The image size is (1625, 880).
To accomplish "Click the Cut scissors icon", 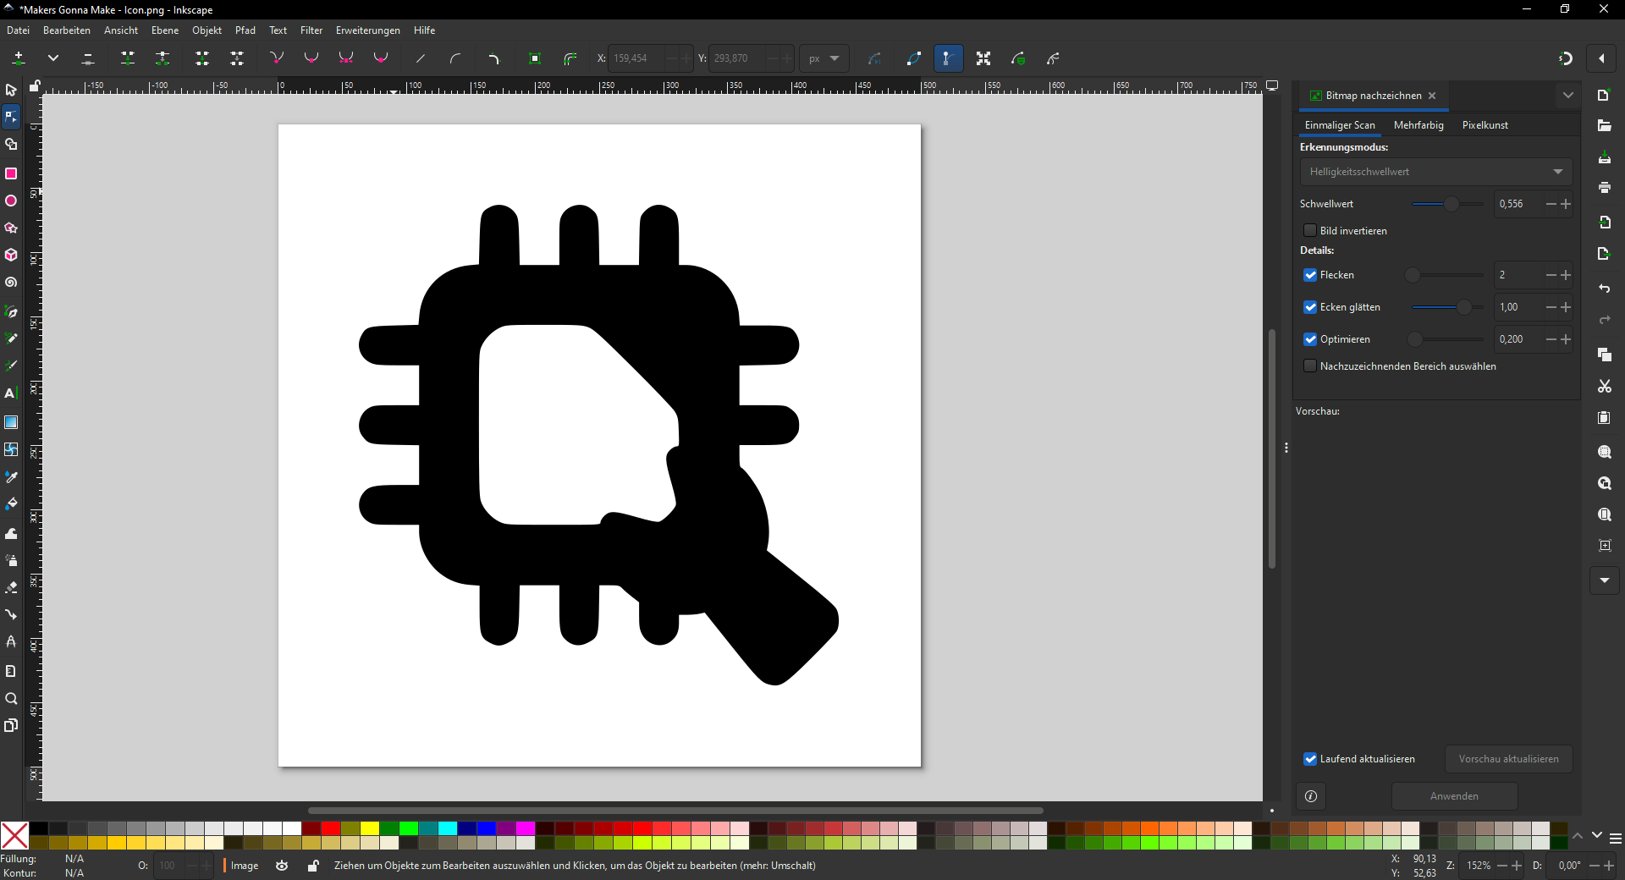I will 1604,387.
